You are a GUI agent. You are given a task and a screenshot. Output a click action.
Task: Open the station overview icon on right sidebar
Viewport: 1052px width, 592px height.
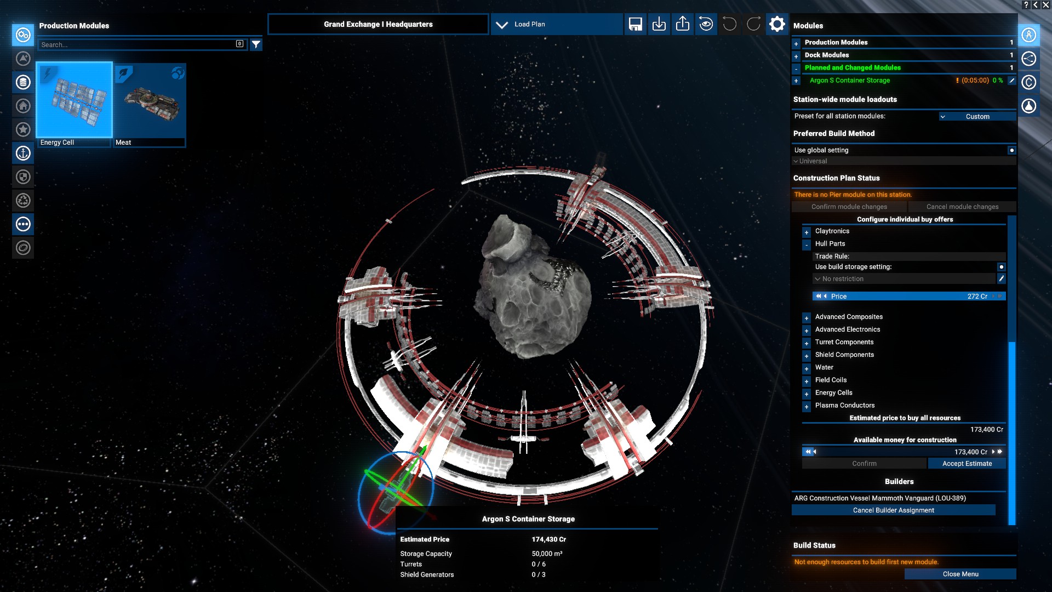[x=1029, y=35]
